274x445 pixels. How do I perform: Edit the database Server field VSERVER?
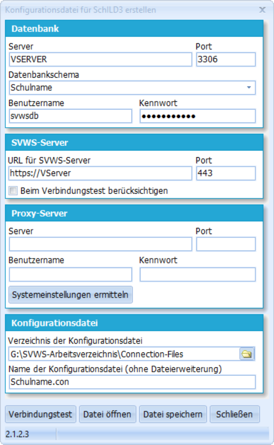(x=100, y=59)
